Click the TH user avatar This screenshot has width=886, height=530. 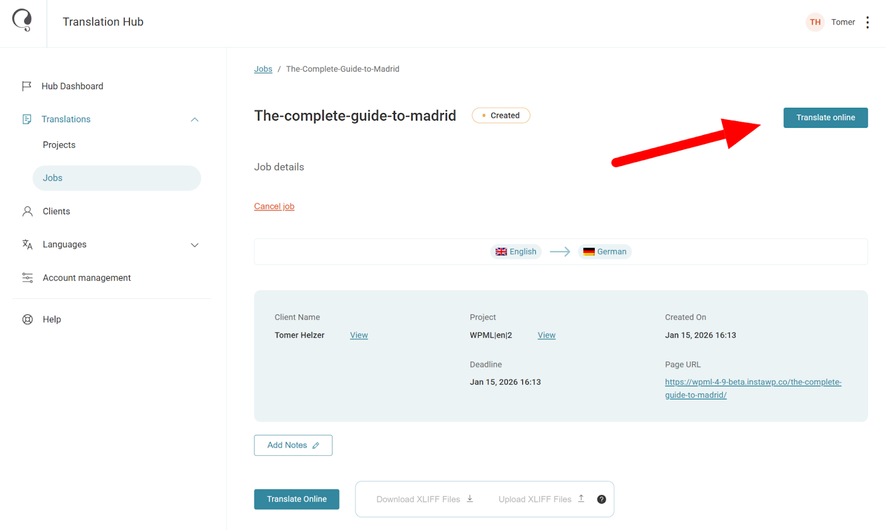tap(815, 22)
